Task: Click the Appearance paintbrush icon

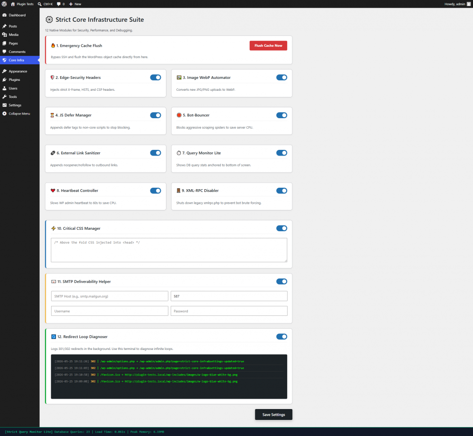Action: [5, 71]
